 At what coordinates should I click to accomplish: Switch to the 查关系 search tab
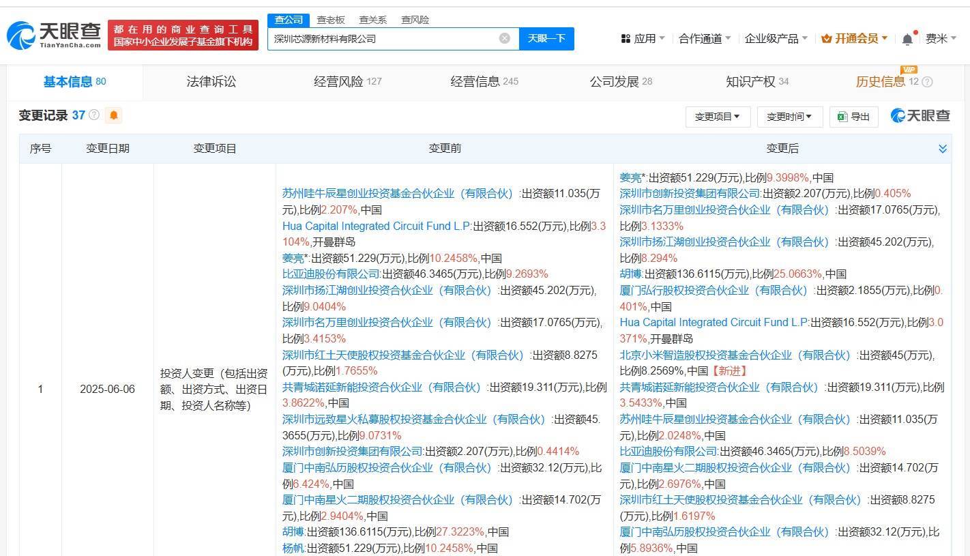372,20
